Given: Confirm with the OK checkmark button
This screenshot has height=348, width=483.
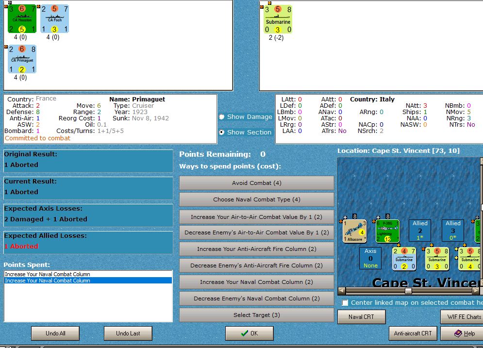Looking at the screenshot, I should pos(250,333).
